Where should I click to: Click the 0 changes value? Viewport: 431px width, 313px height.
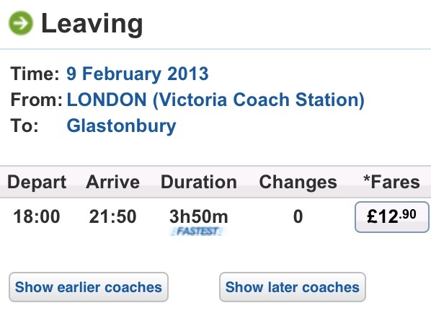tap(298, 216)
